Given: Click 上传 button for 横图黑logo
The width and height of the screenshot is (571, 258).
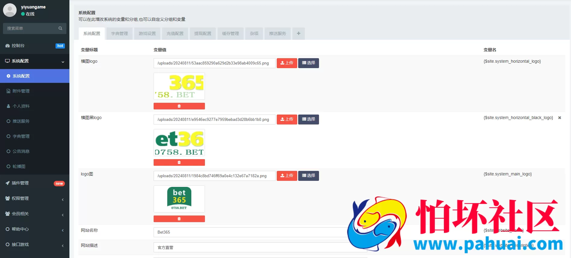Looking at the screenshot, I should pos(287,119).
